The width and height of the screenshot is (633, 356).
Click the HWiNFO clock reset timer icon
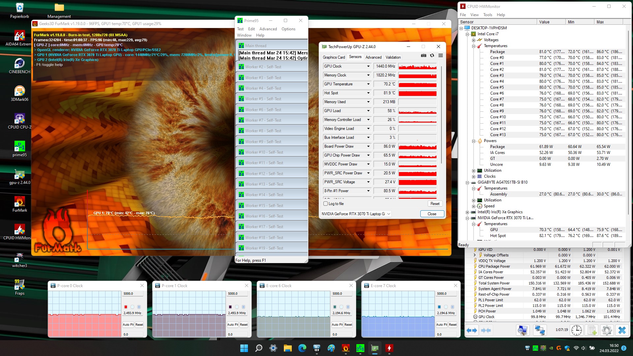(576, 330)
